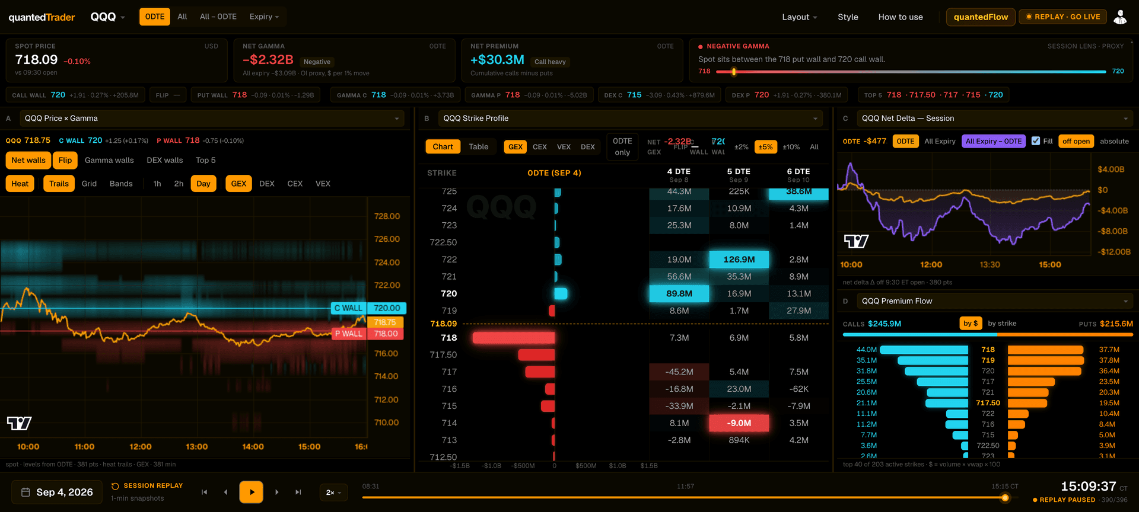Viewport: 1139px width, 512px height.
Task: Step back one snapshot in replay
Action: coord(225,492)
